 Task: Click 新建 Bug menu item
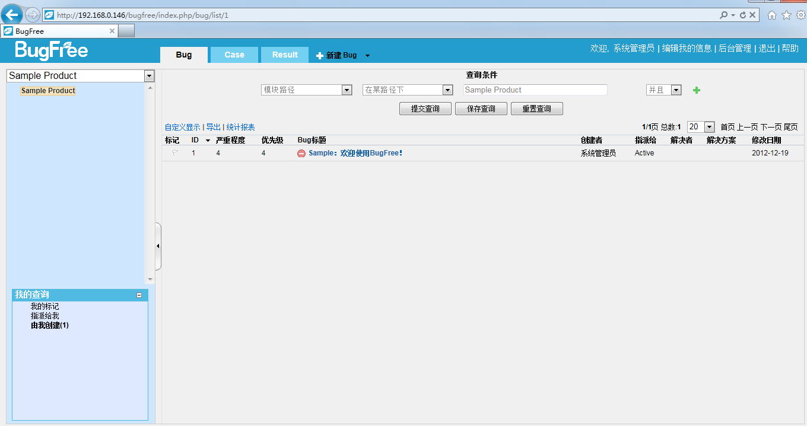click(341, 55)
